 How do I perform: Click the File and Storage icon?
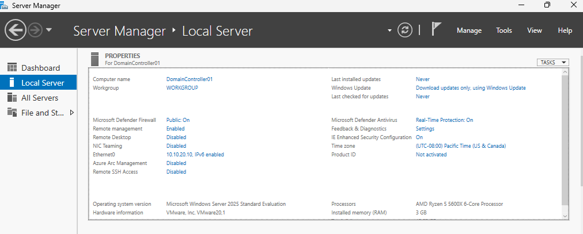pos(12,112)
